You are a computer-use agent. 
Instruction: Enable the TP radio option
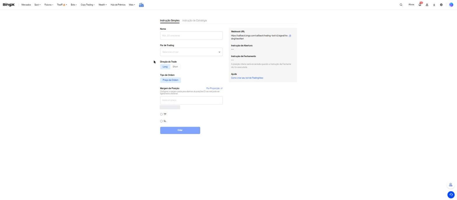tap(161, 114)
